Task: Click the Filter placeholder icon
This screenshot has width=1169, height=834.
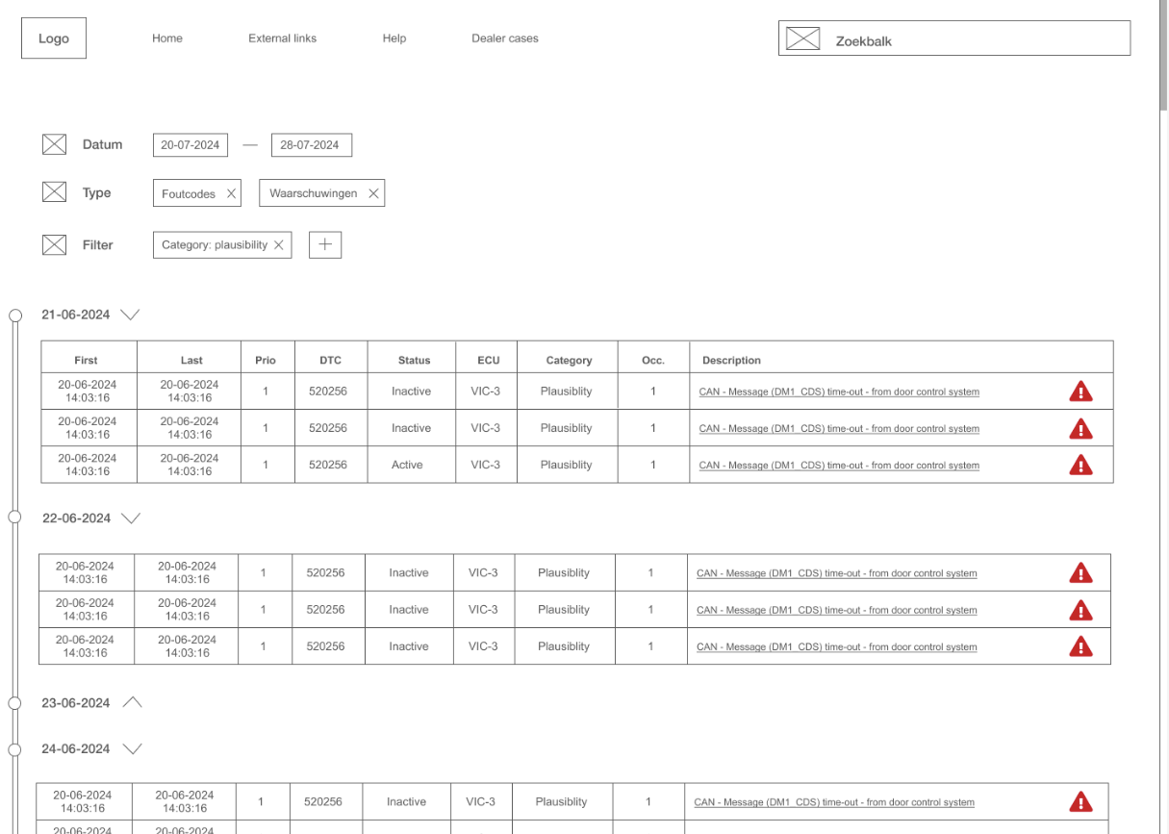Action: pos(54,245)
